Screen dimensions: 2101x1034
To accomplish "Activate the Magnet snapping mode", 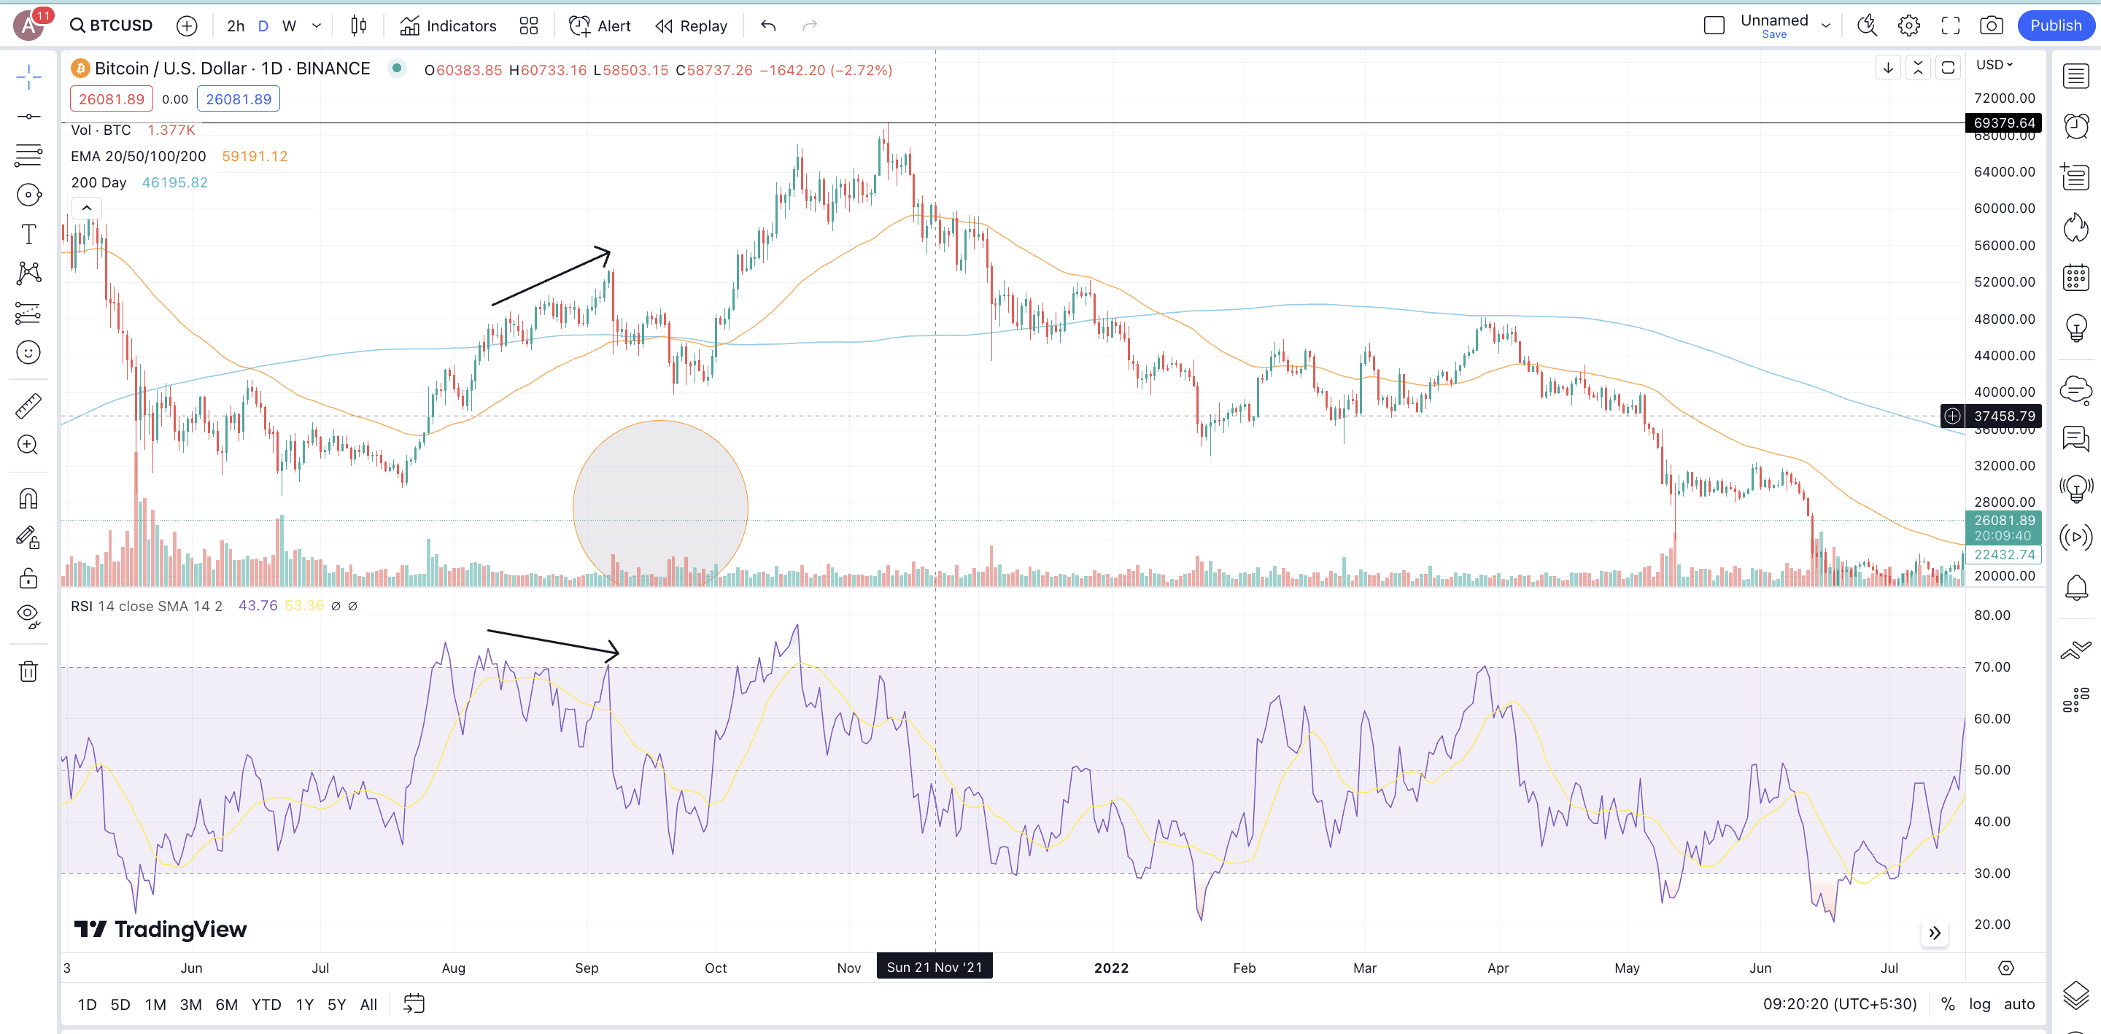I will (x=28, y=498).
